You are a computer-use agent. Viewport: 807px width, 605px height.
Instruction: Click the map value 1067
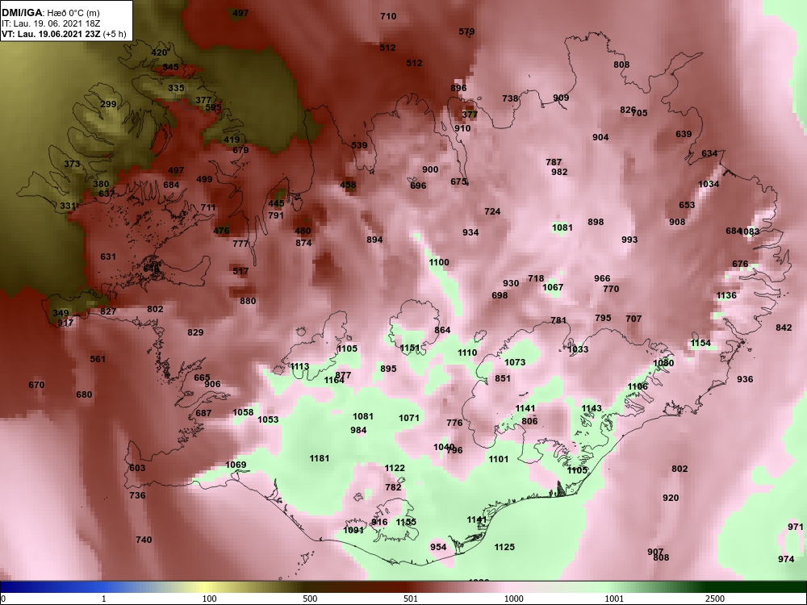[553, 288]
